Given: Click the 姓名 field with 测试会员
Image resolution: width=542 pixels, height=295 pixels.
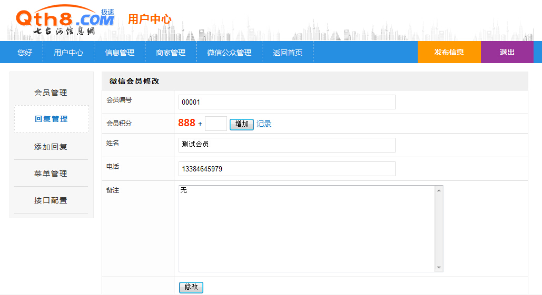Looking at the screenshot, I should point(287,145).
